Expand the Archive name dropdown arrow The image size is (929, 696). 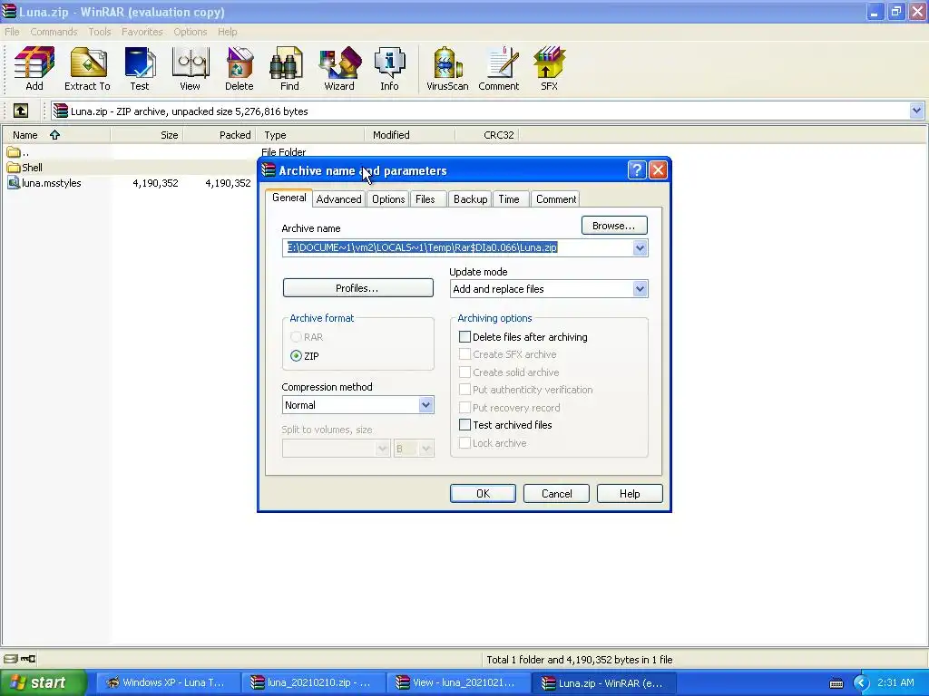tap(640, 248)
